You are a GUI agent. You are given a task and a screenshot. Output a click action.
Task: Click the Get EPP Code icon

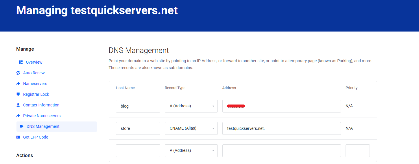pyautogui.click(x=18, y=137)
